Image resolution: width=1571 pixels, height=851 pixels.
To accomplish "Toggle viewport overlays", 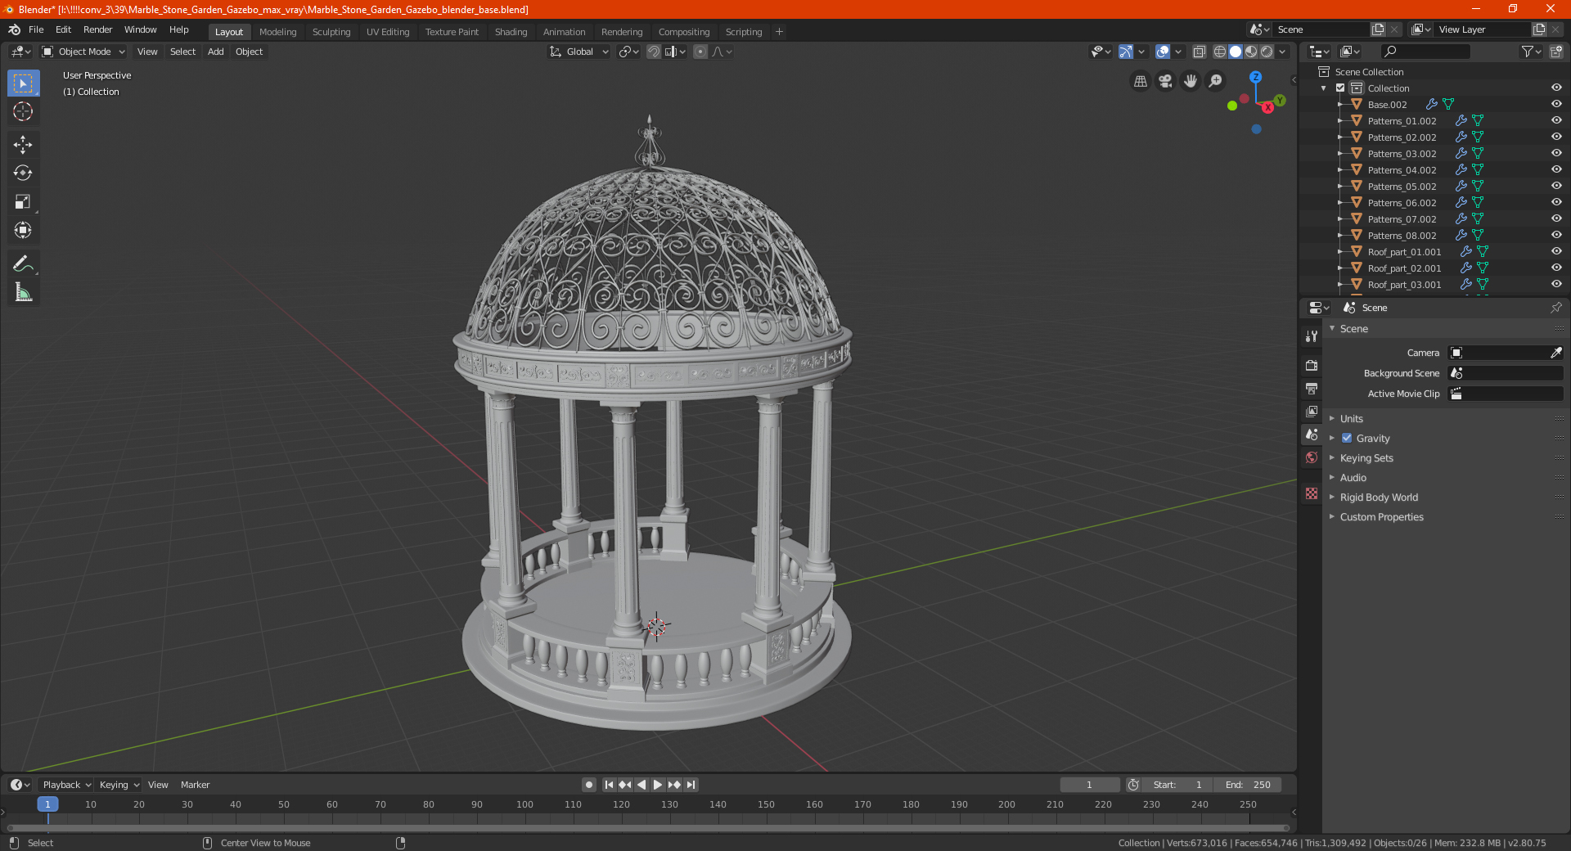I will tap(1163, 52).
